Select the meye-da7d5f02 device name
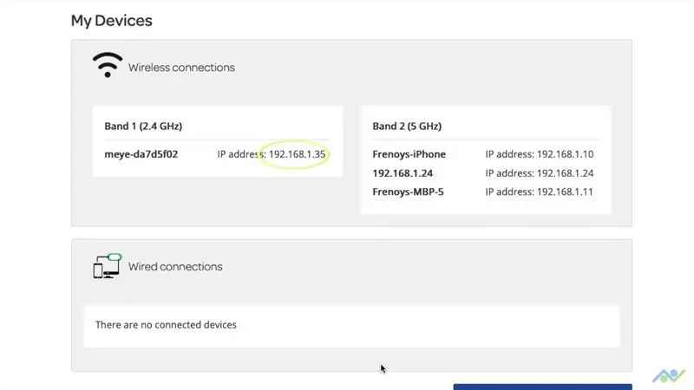694x390 pixels. coord(141,154)
